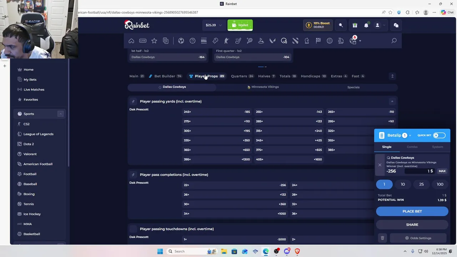Switch to Main markets tab
Viewport: 457px width, 257px height.
(x=137, y=76)
